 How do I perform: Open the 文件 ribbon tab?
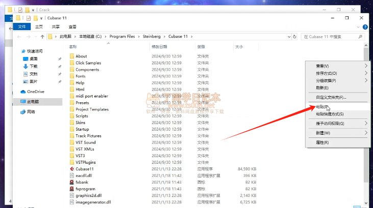pos(22,26)
